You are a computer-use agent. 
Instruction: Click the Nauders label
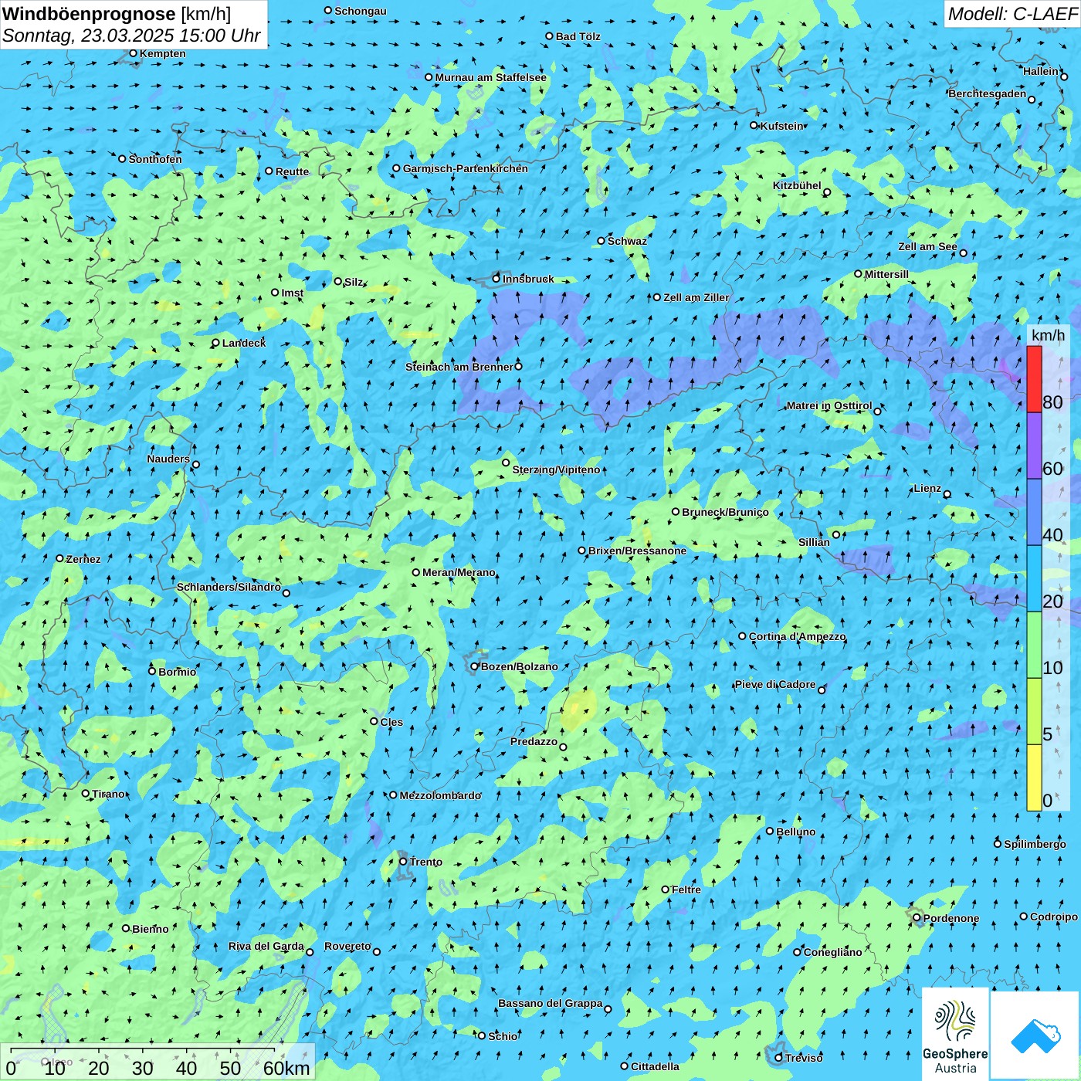(168, 459)
